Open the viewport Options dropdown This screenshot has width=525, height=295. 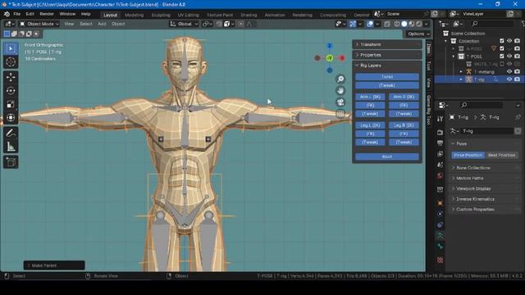[418, 34]
